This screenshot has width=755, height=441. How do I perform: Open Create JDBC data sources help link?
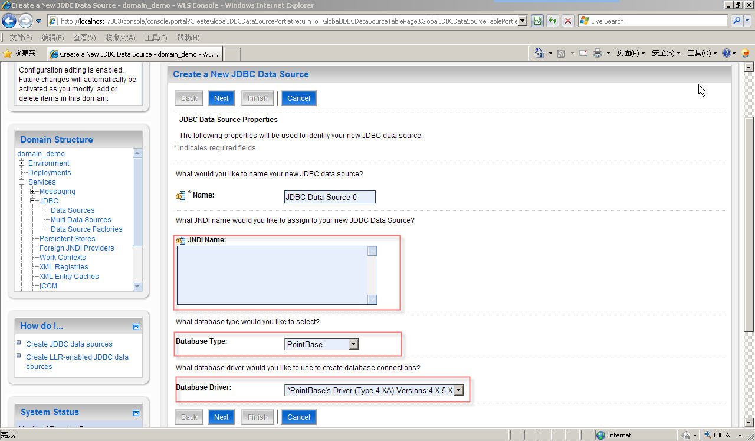point(69,344)
